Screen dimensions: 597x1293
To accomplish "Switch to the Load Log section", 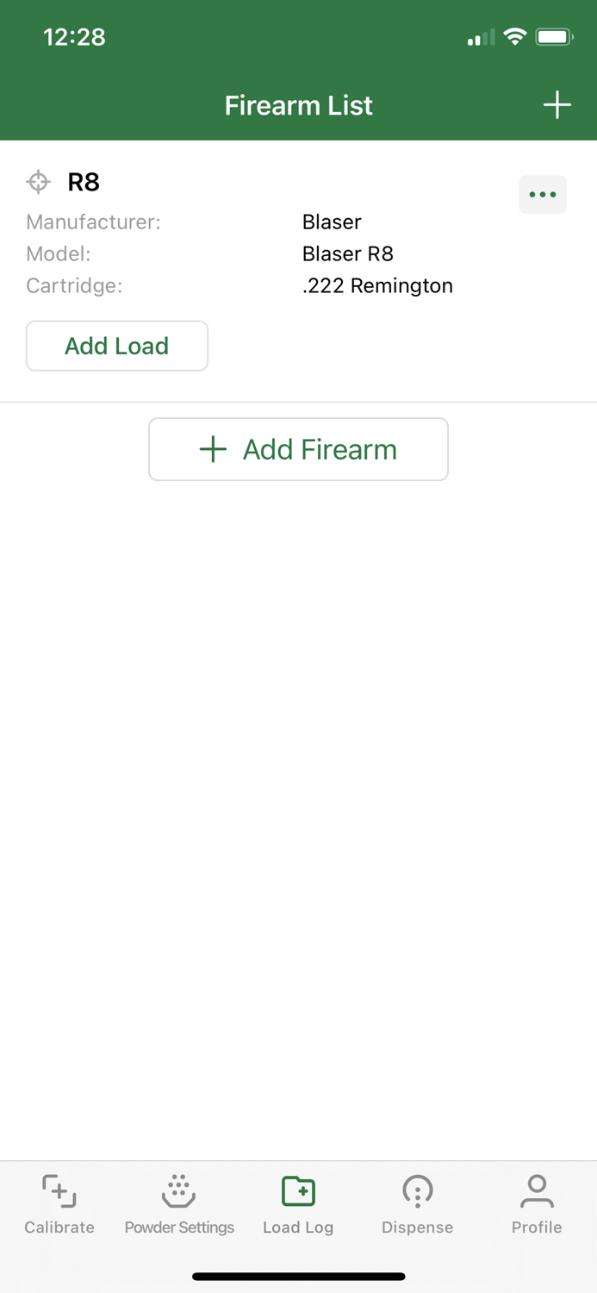I will [x=298, y=1202].
